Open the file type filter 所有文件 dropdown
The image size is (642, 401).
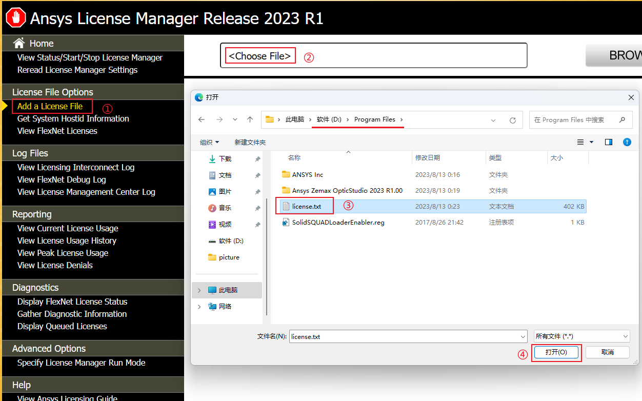(581, 336)
